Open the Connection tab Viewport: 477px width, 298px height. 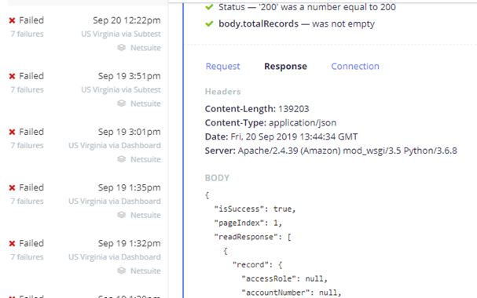pos(355,66)
